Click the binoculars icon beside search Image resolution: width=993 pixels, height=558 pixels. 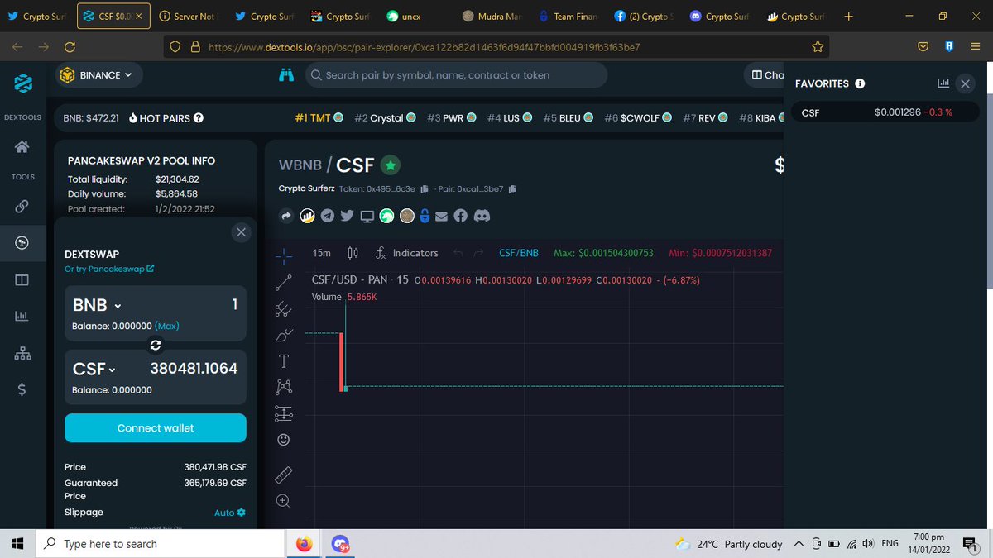coord(287,75)
